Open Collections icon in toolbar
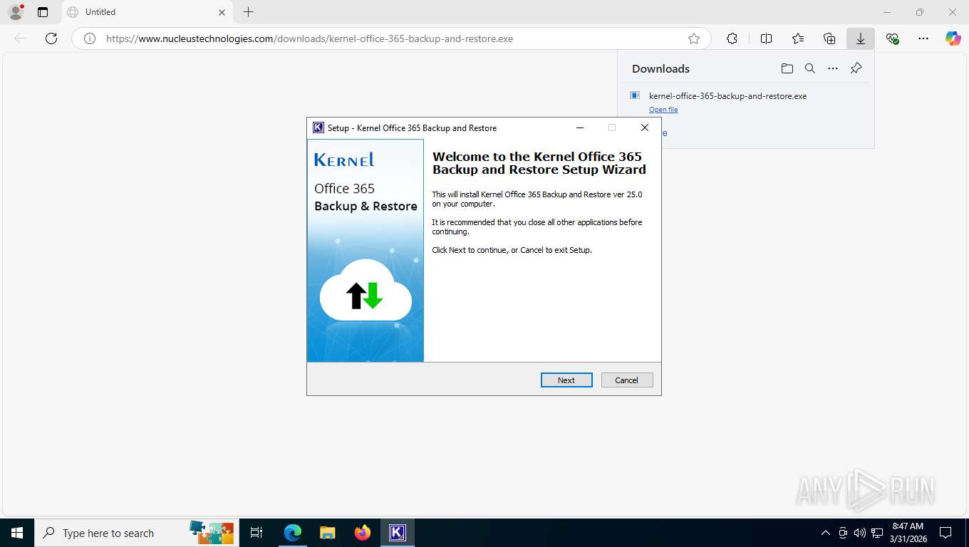This screenshot has width=969, height=547. point(829,38)
